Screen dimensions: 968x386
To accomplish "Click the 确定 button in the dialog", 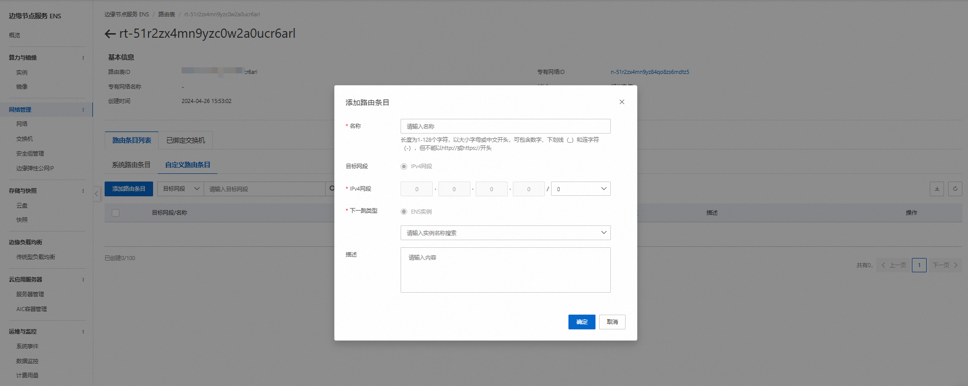I will [582, 322].
